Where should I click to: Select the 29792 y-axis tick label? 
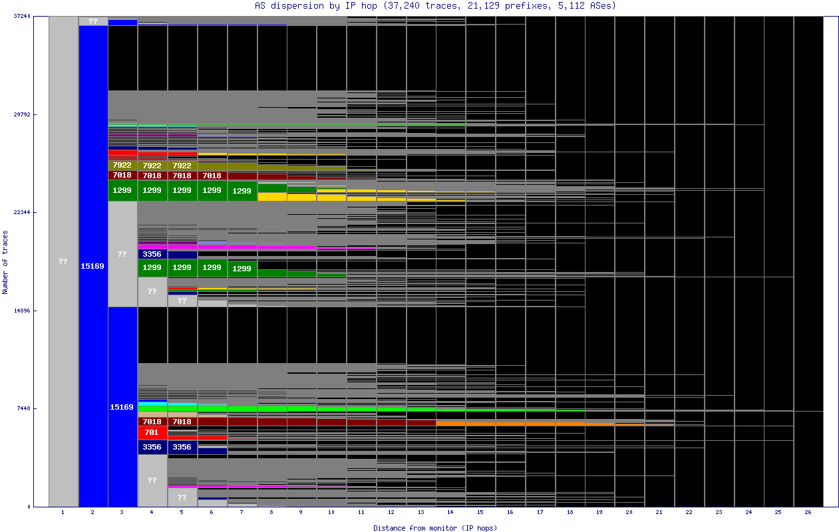(22, 114)
